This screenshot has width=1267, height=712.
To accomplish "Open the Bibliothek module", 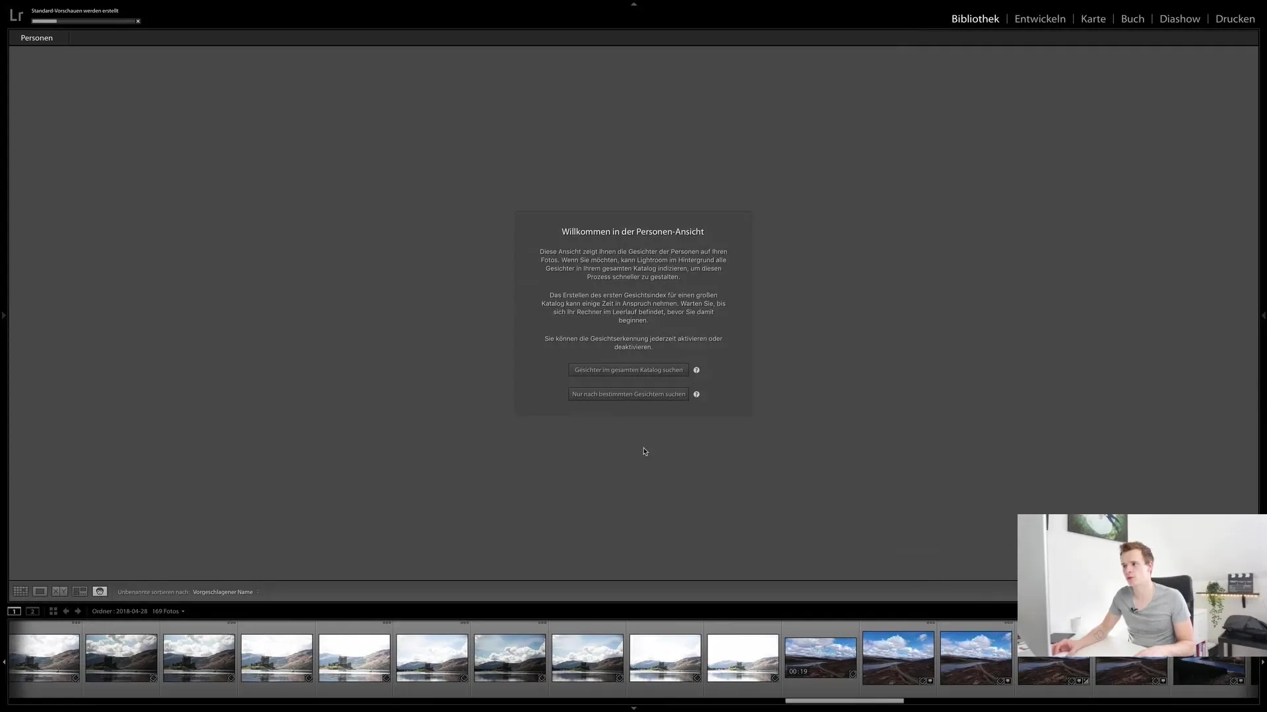I will pyautogui.click(x=975, y=18).
